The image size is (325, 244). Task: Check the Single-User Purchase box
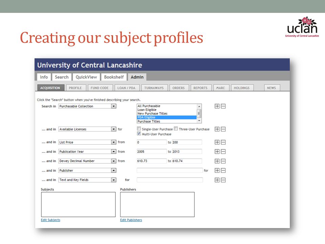[x=139, y=129]
